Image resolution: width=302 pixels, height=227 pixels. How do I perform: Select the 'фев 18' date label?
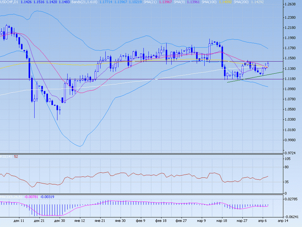(x=161, y=220)
